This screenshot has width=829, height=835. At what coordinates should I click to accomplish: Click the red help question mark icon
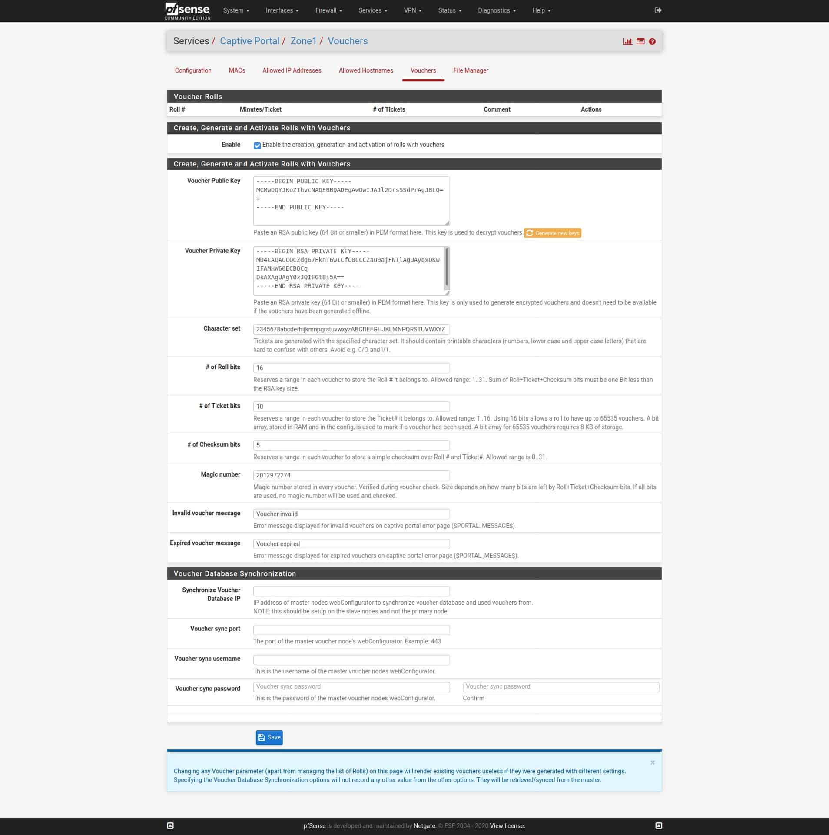(x=652, y=42)
